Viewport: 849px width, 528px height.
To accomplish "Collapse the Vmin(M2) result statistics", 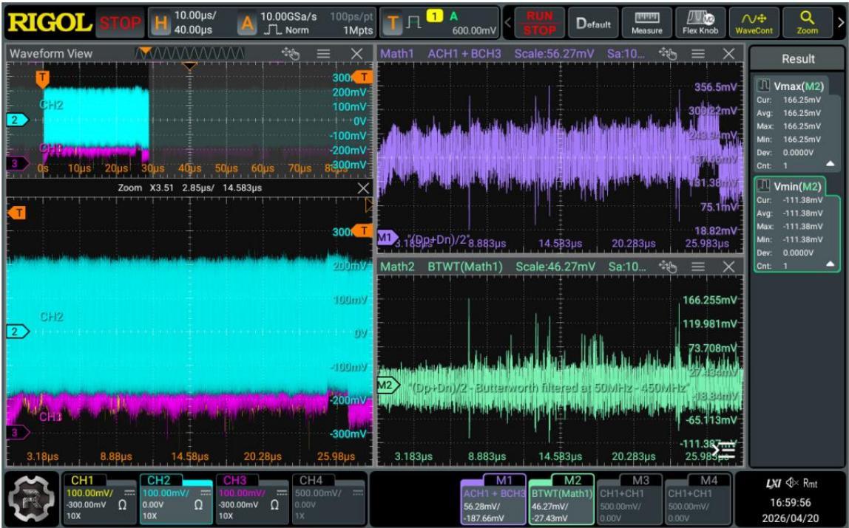I will [830, 264].
